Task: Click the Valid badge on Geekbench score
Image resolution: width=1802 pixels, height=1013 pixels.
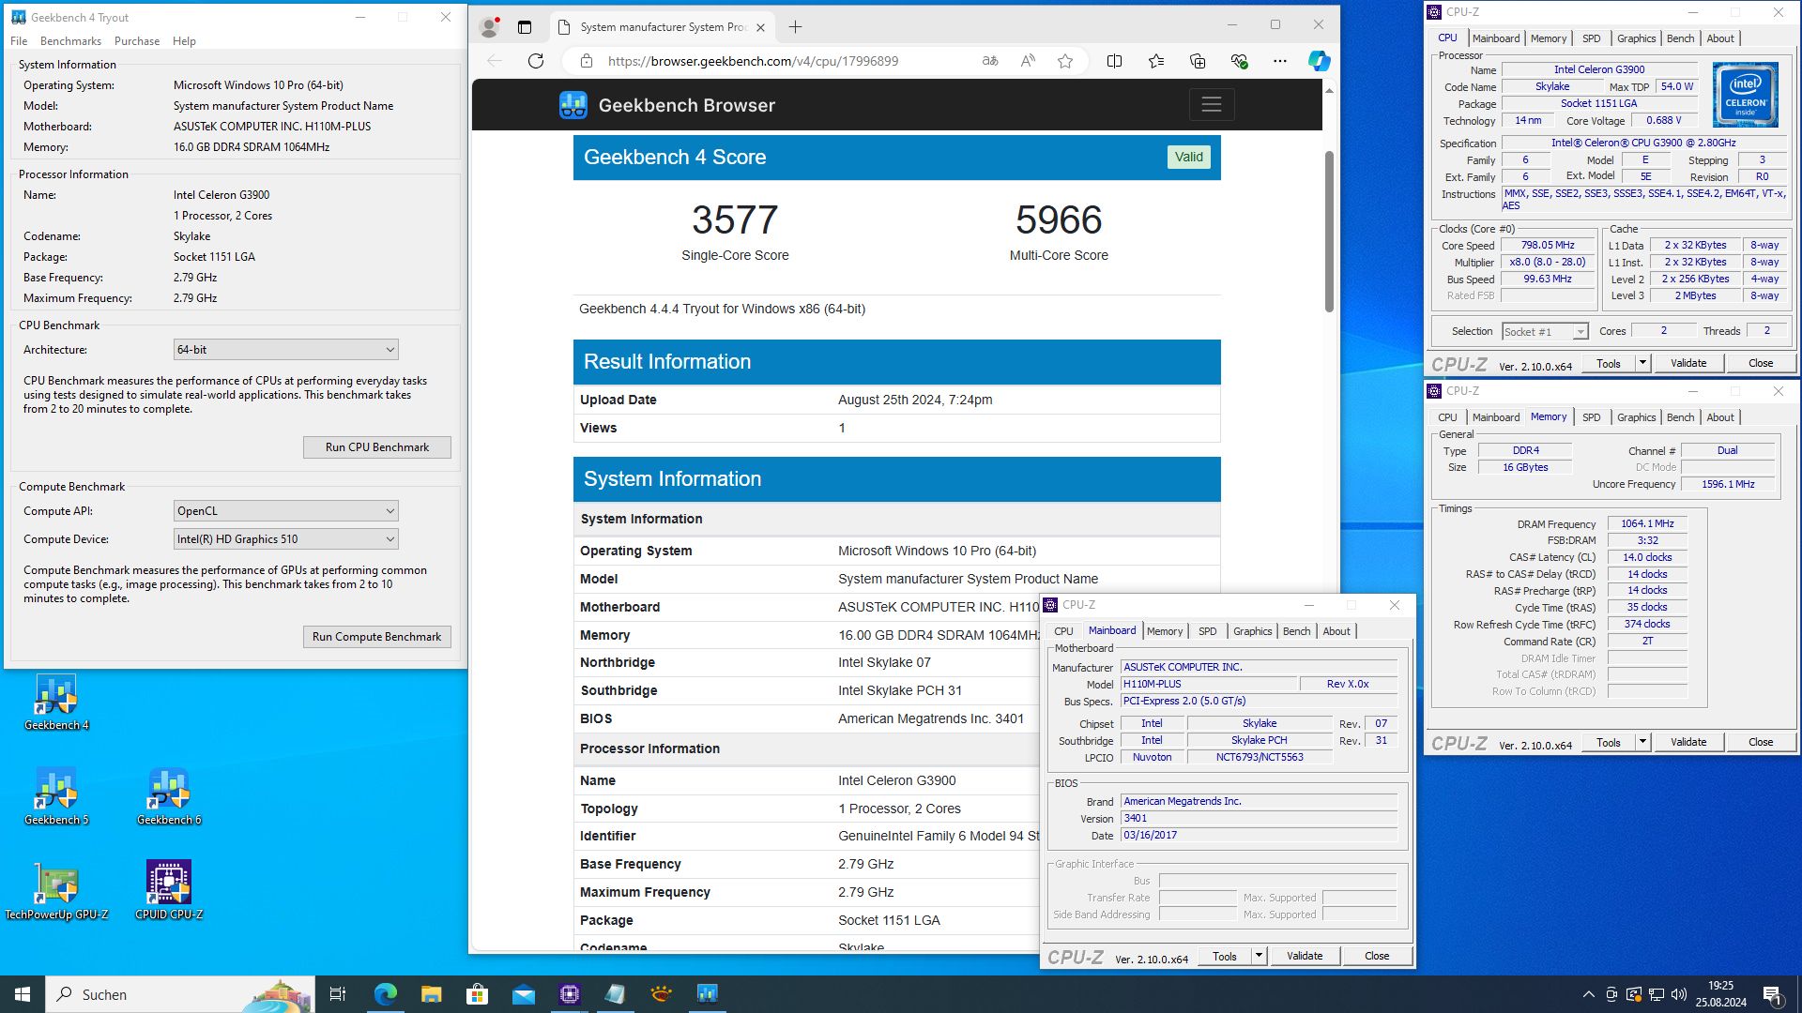Action: (1188, 158)
